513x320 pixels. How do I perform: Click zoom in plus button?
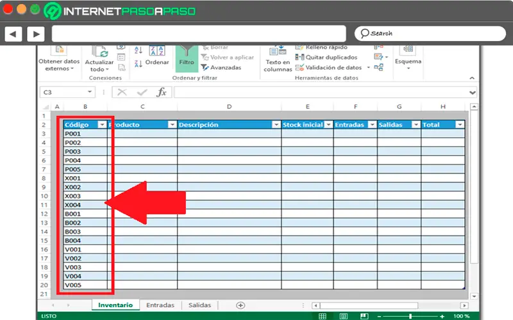pyautogui.click(x=442, y=316)
